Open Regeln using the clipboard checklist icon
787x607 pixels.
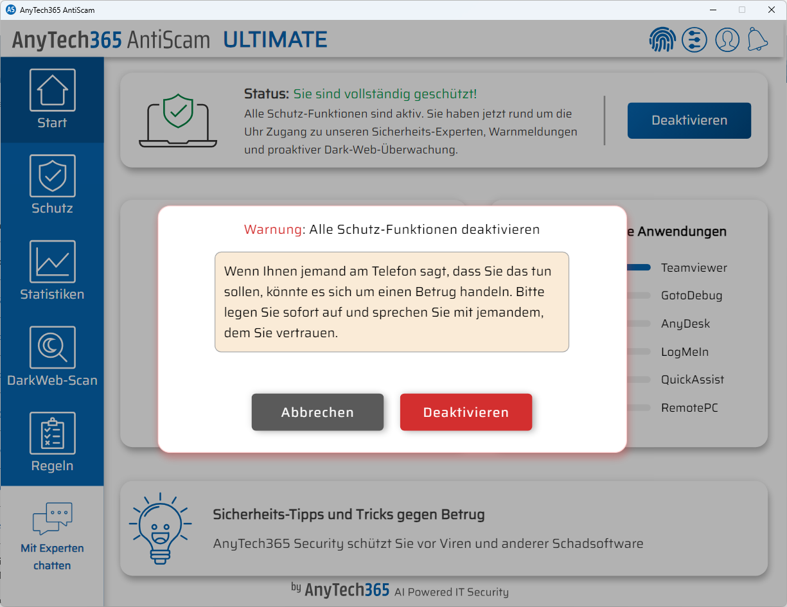click(x=52, y=432)
